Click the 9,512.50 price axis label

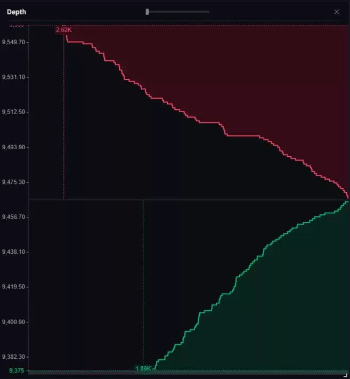pos(13,112)
